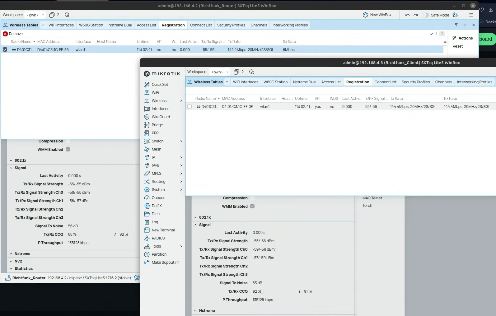Switch to Security Profiles tab in Router window
The height and width of the screenshot is (316, 496).
click(x=231, y=25)
